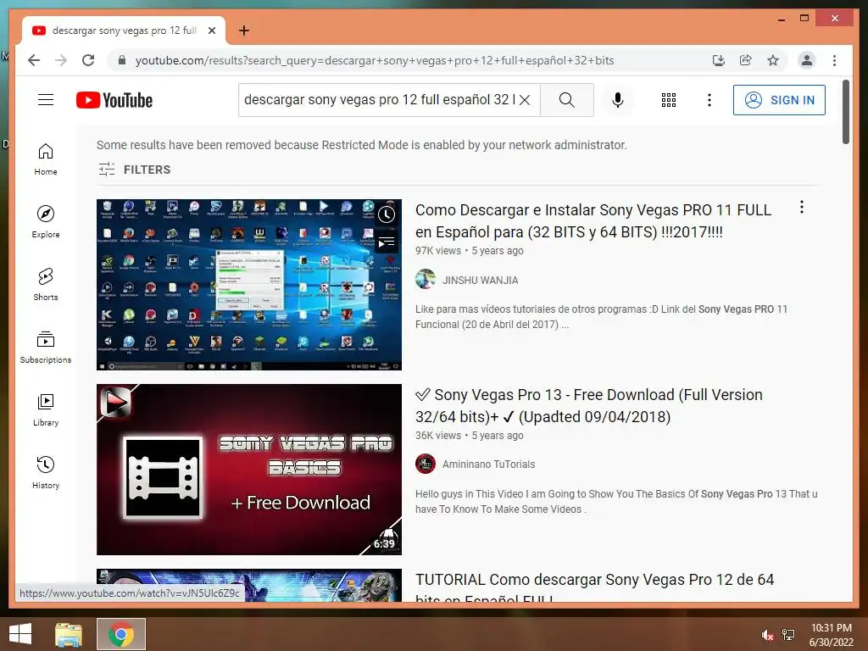Click the lock site info icon
This screenshot has height=651, width=868.
pyautogui.click(x=122, y=60)
